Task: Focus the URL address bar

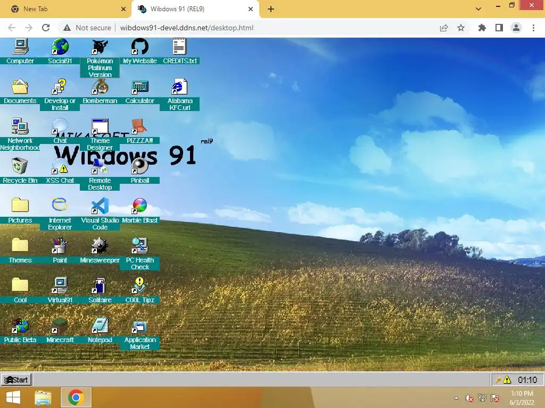Action: point(187,28)
